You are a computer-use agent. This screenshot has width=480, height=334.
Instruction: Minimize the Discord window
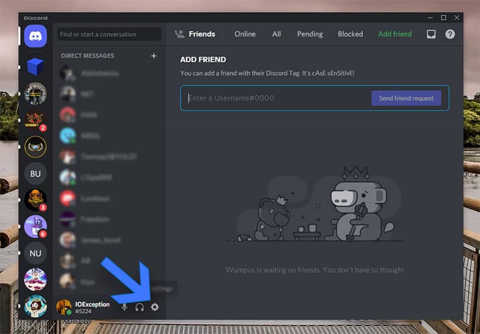pos(430,18)
